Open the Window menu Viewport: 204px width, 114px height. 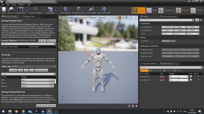(x=21, y=5)
